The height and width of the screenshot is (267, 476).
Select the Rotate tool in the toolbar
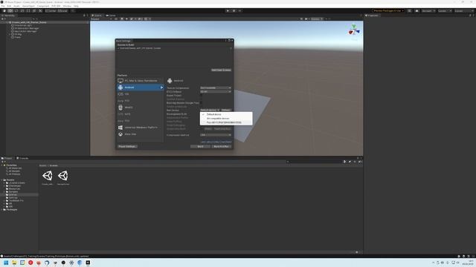(x=16, y=10)
